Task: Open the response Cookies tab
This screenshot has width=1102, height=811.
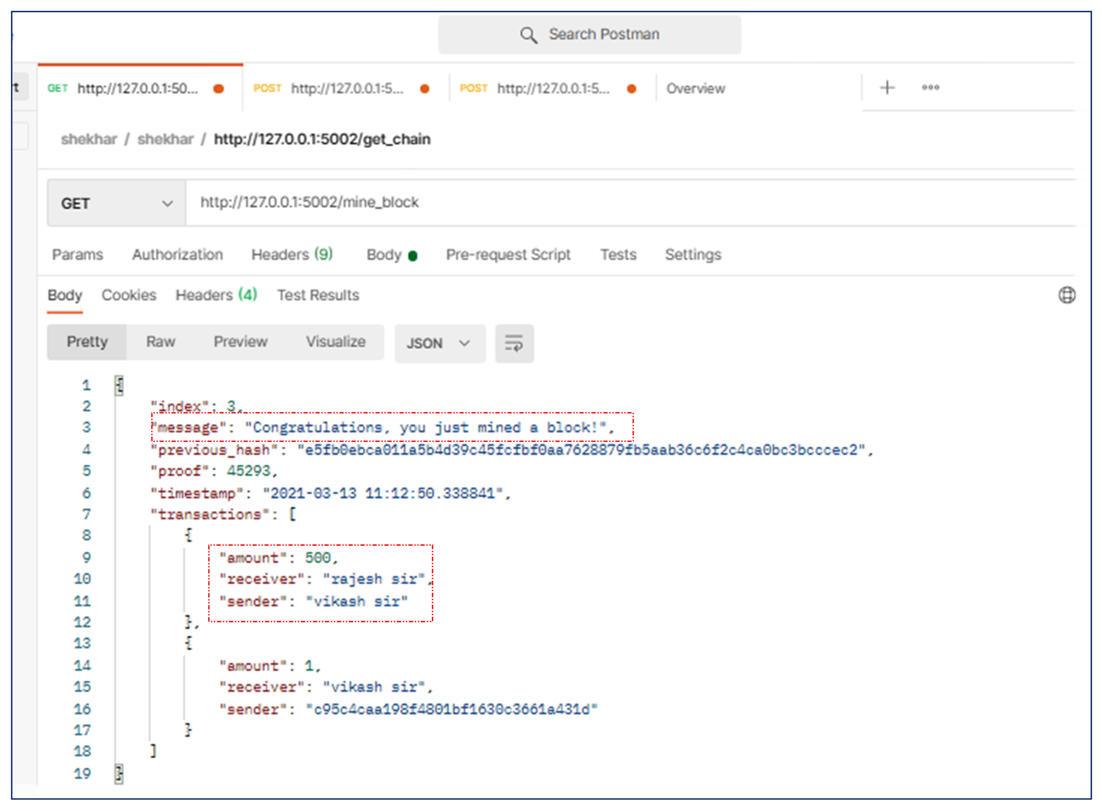Action: coord(128,295)
